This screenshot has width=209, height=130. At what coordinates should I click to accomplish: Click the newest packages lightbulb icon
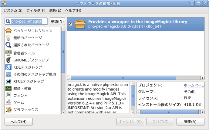tap(8, 38)
